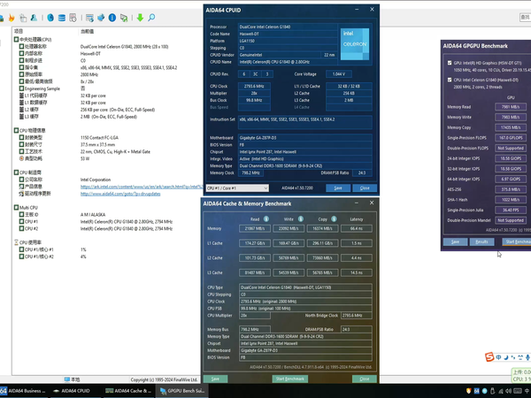Click the green download arrow toolbar icon
This screenshot has width=531, height=398.
140,18
